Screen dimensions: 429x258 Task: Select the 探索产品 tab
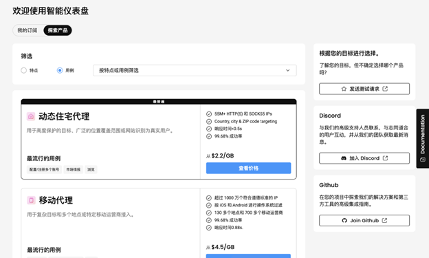[58, 30]
